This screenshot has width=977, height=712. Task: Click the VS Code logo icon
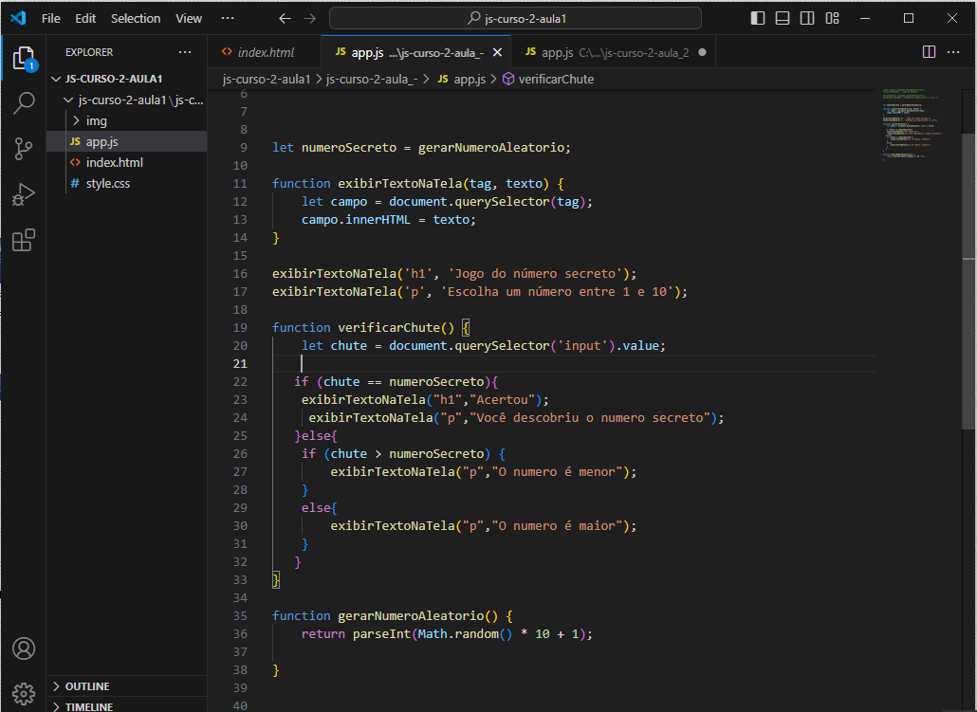tap(18, 18)
